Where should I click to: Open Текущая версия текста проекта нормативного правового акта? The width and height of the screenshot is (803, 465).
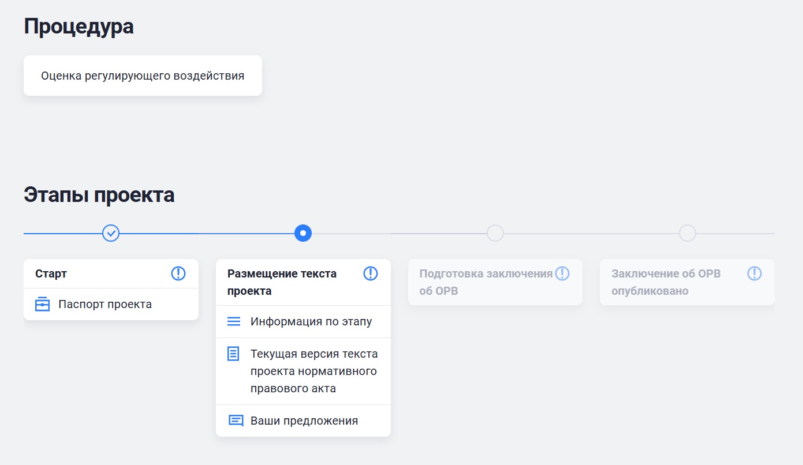313,371
